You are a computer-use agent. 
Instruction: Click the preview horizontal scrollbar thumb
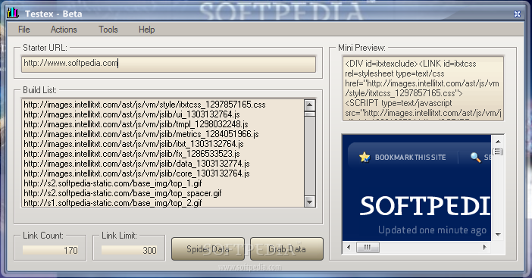pos(368,247)
